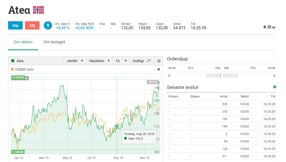This screenshot has width=286, height=162.
Task: Click the blue up-arrow trend icon
Action: 48,25
